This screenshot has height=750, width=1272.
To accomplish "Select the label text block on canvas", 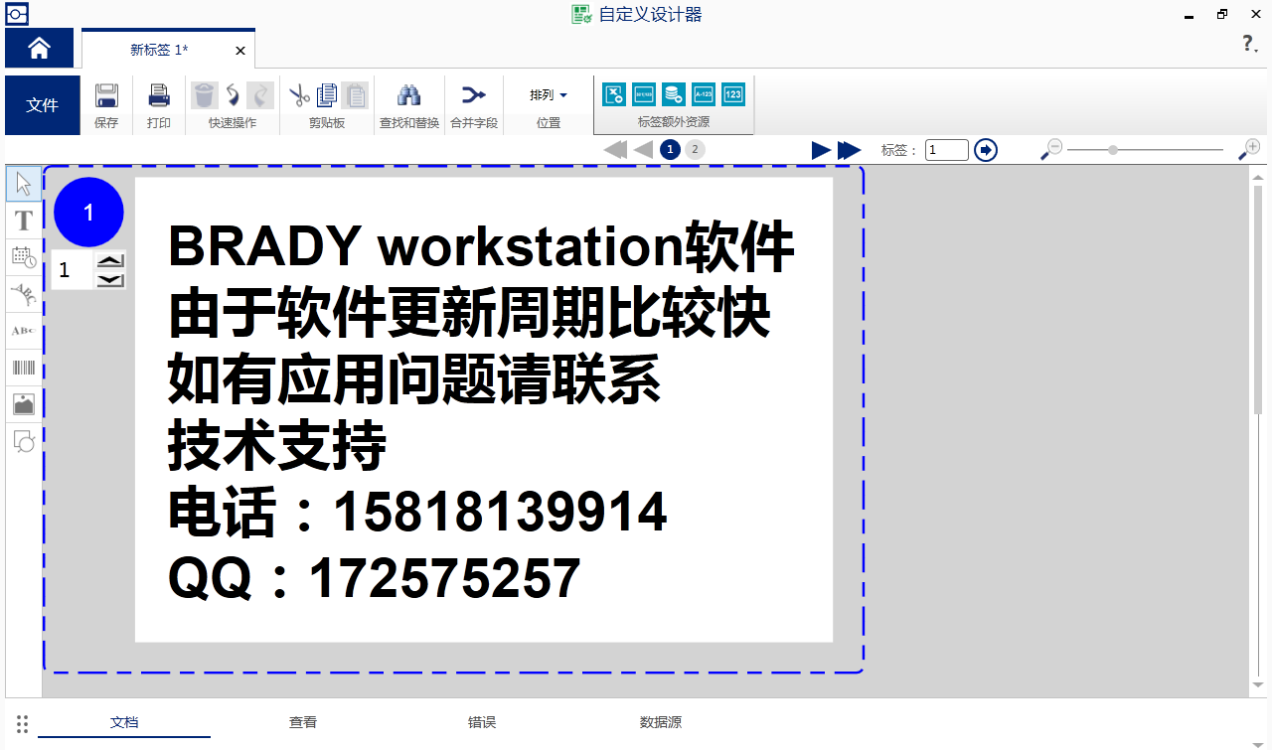I will pyautogui.click(x=482, y=411).
